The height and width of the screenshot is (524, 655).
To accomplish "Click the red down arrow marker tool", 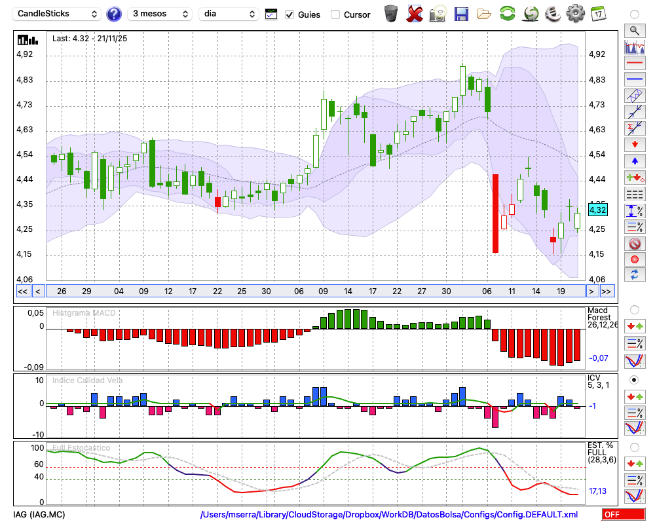I will tap(634, 145).
